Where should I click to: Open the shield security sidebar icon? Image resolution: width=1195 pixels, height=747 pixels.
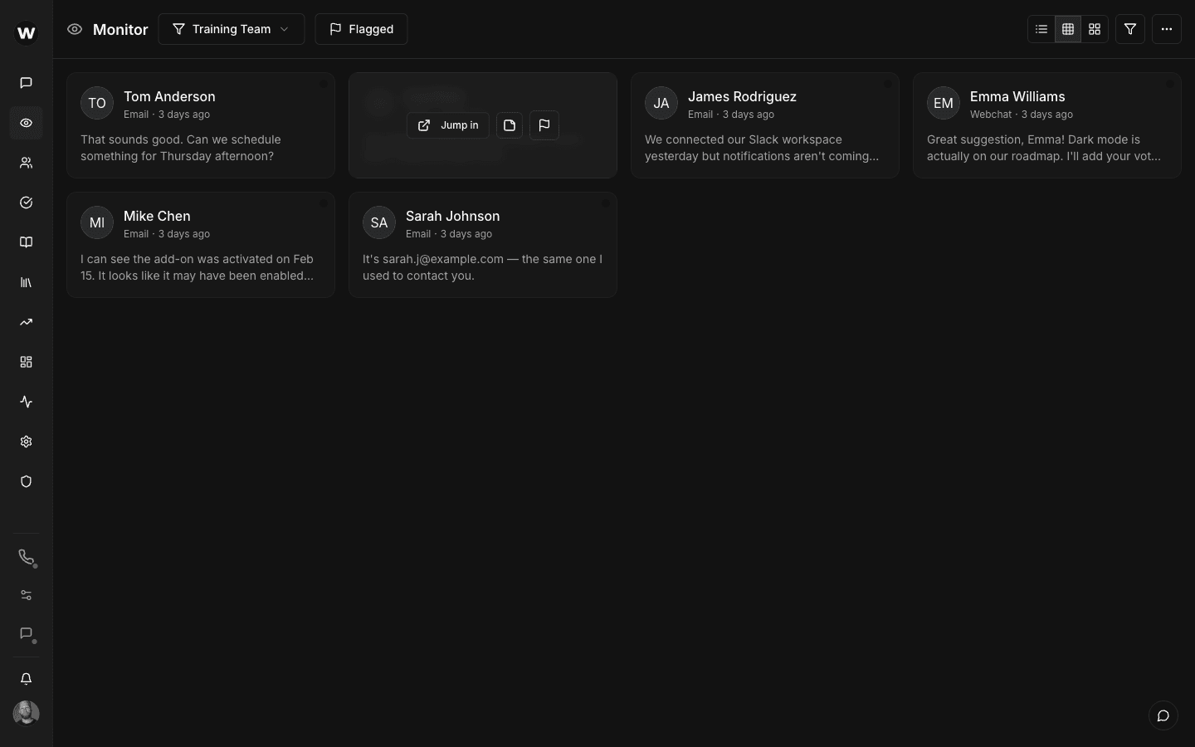click(26, 481)
